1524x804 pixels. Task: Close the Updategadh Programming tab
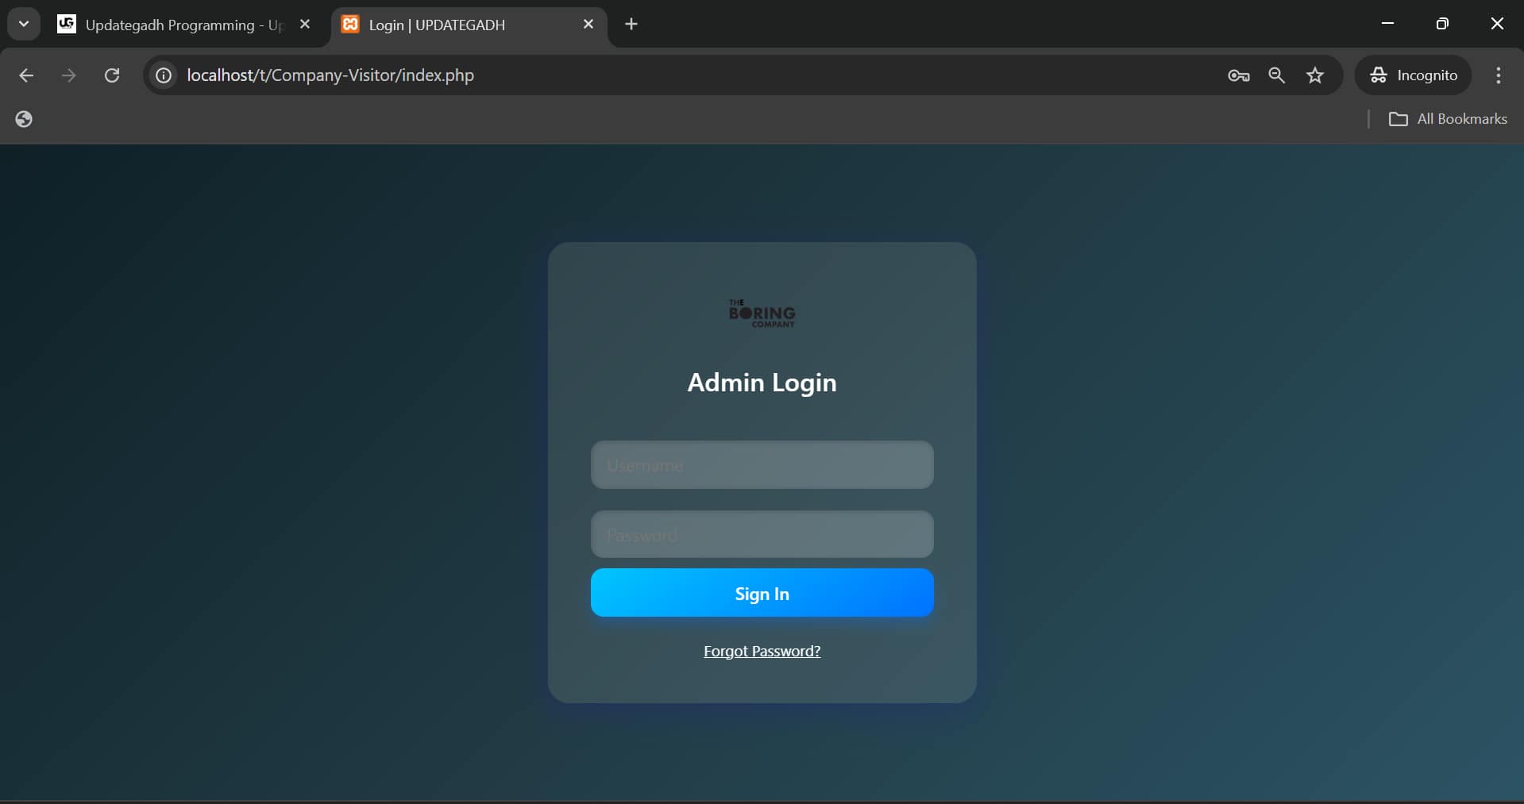(x=305, y=25)
